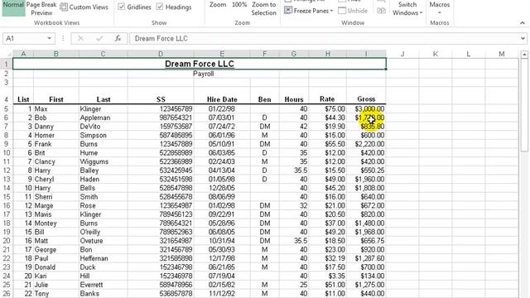
Task: Click the rate cell $18.50
Action: 328,241
